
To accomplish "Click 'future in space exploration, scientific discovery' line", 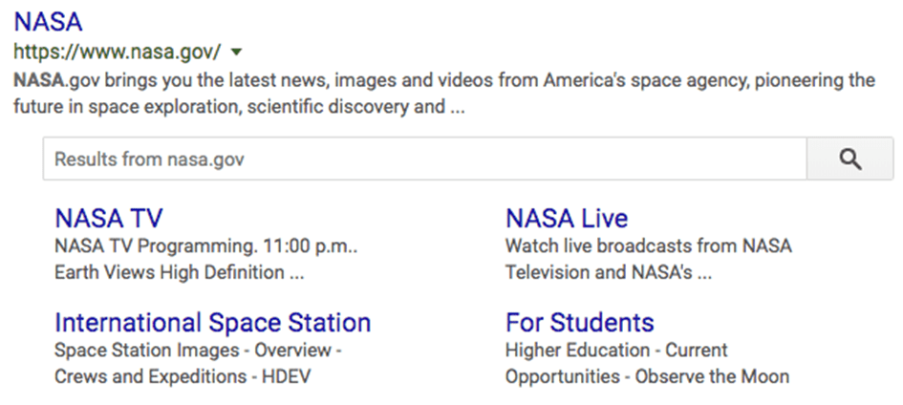I will click(239, 107).
